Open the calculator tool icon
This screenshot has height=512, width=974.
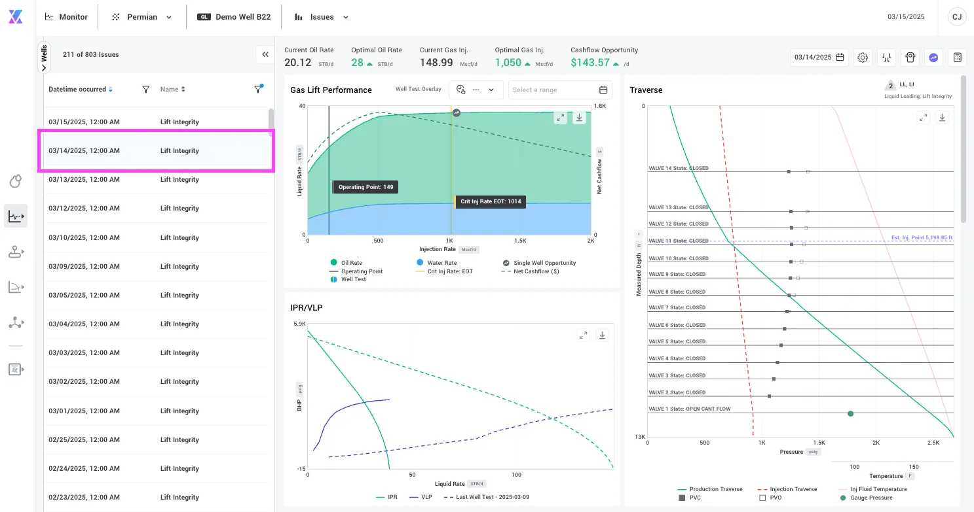[958, 58]
